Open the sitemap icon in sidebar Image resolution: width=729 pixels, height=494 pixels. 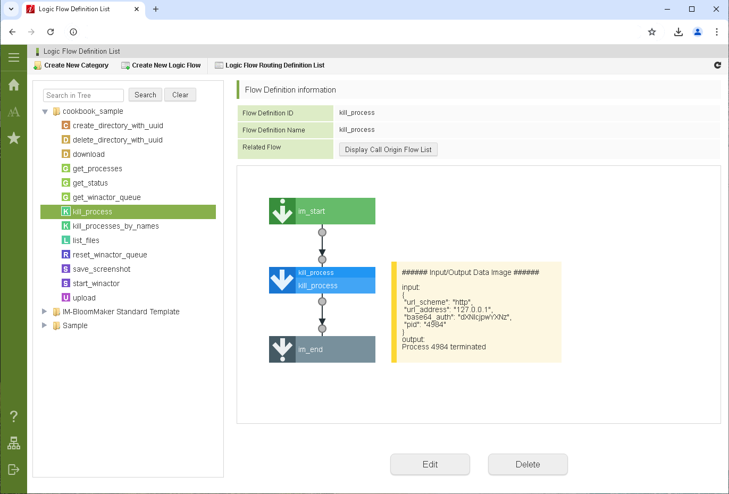pos(14,443)
